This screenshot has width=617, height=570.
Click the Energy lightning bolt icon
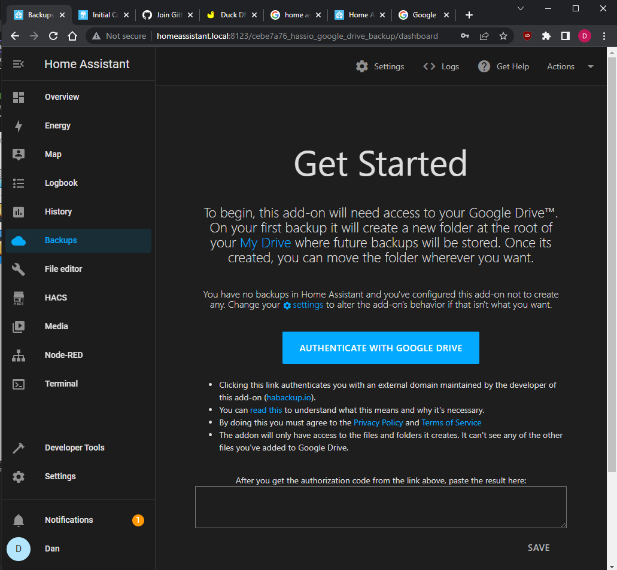19,125
